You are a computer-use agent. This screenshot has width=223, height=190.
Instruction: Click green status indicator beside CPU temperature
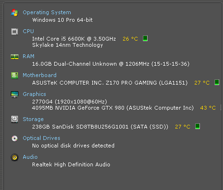point(145,38)
